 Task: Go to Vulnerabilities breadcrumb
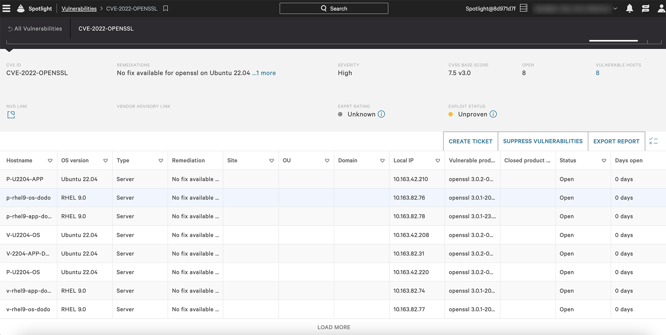pyautogui.click(x=79, y=9)
